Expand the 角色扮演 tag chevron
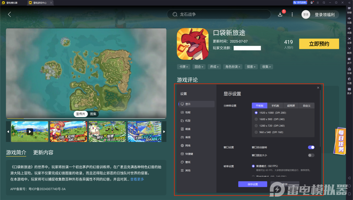 click(x=233, y=67)
